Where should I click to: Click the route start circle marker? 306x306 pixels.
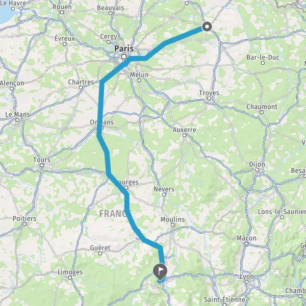tap(207, 27)
